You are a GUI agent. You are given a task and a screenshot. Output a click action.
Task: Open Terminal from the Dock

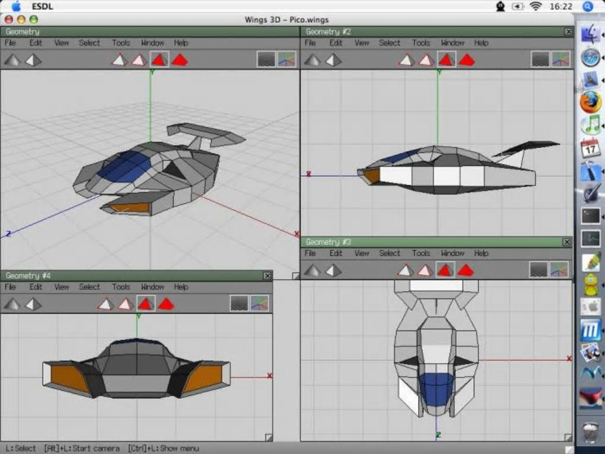pyautogui.click(x=591, y=216)
